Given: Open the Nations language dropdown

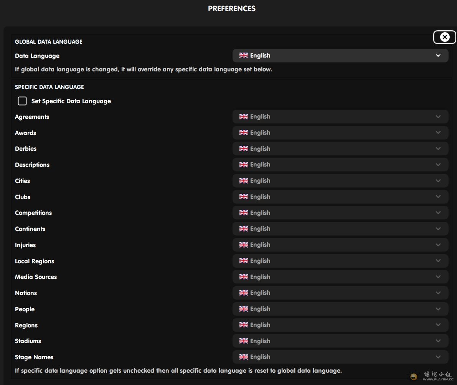Looking at the screenshot, I should click(x=340, y=293).
